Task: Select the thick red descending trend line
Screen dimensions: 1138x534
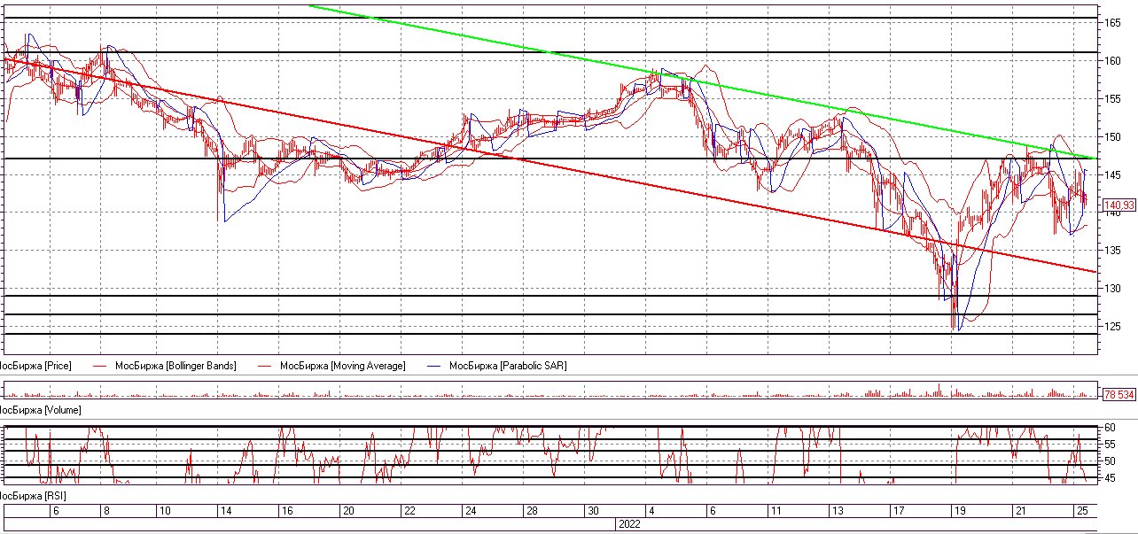Action: click(x=550, y=165)
